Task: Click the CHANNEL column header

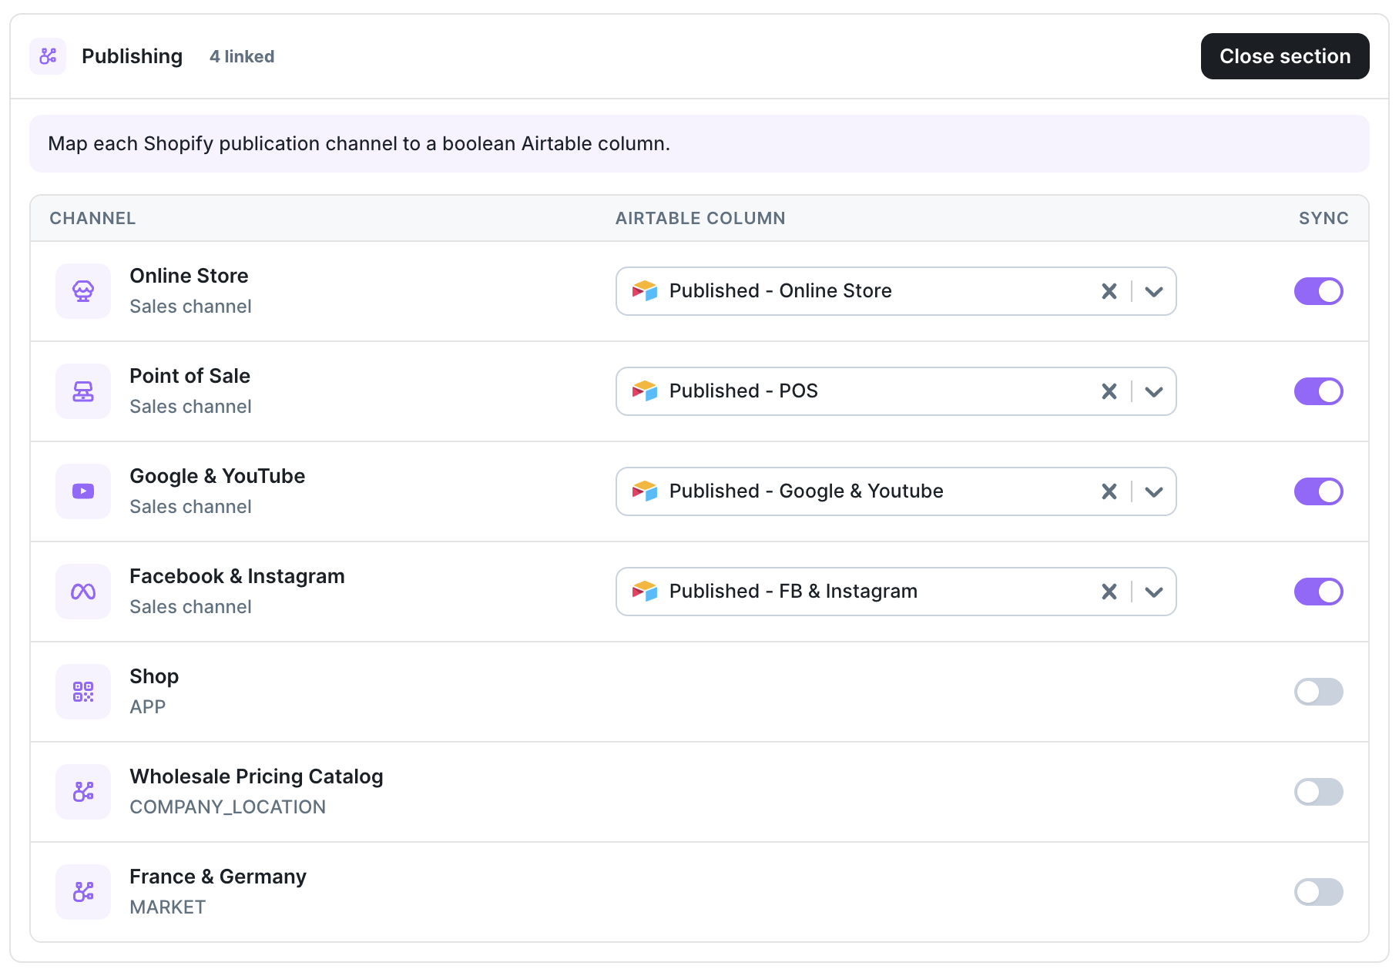Action: click(x=92, y=218)
